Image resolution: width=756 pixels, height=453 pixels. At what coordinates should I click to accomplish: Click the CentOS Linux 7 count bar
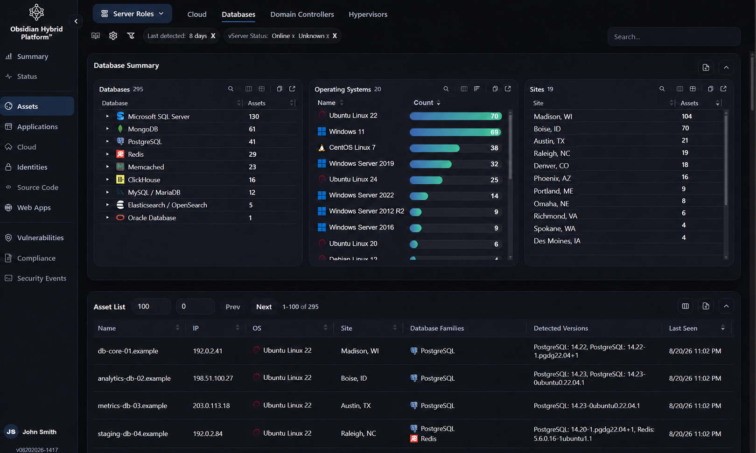coord(455,148)
